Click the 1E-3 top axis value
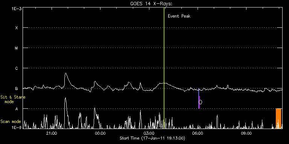This screenshot has width=289, height=144. [x=16, y=8]
